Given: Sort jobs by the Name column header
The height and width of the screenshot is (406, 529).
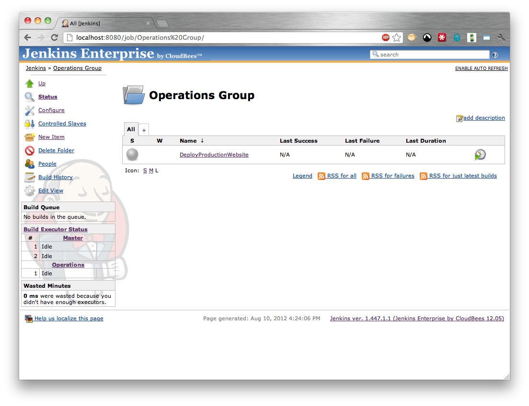Looking at the screenshot, I should point(192,141).
